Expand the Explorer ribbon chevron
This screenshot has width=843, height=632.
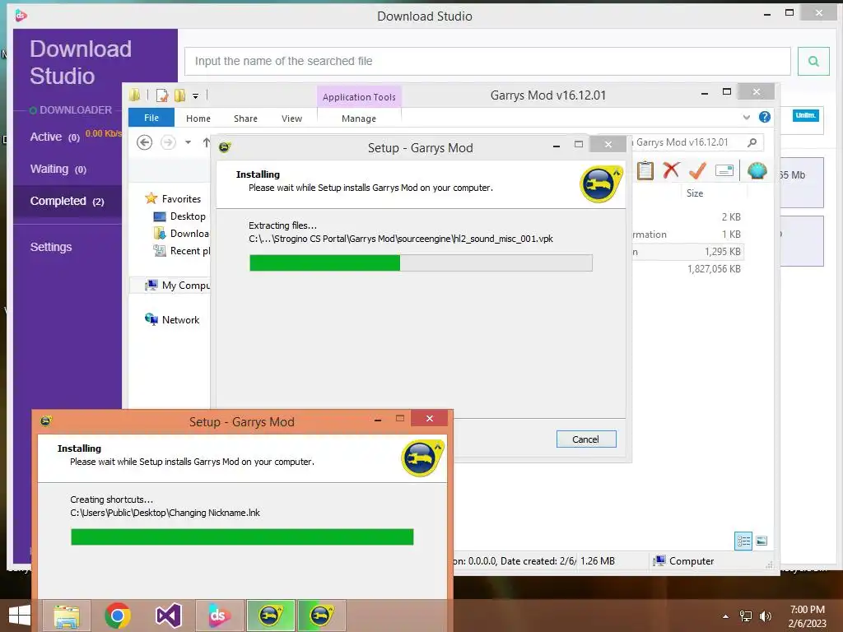coord(746,117)
